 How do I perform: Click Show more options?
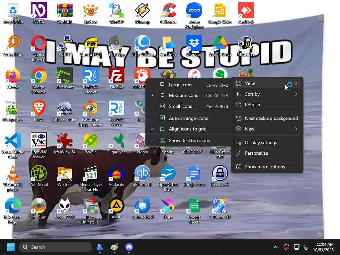(267, 167)
